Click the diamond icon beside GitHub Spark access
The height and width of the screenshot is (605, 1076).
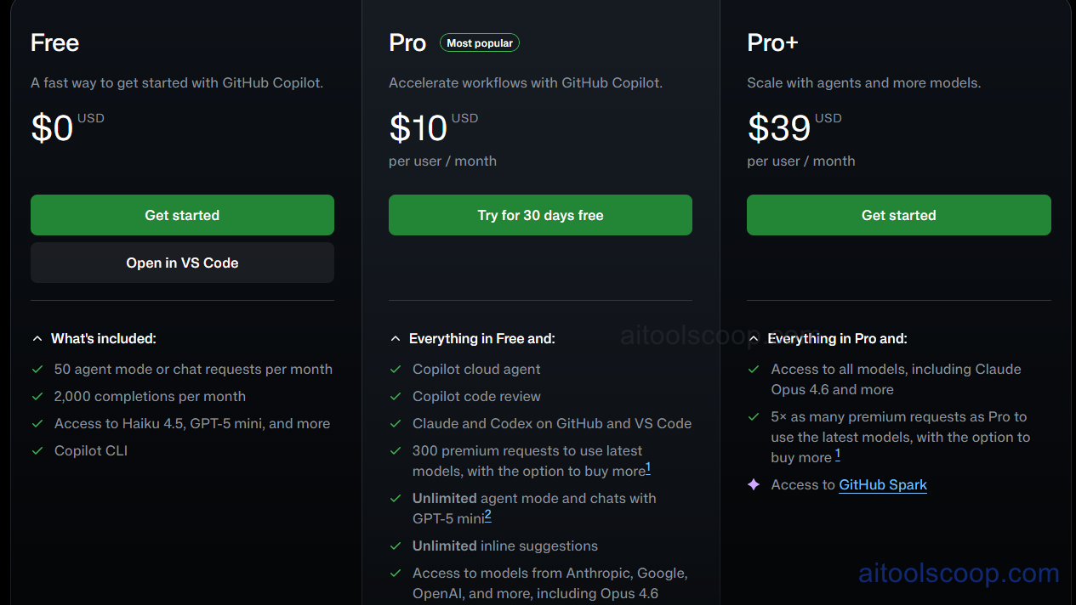[x=754, y=484]
